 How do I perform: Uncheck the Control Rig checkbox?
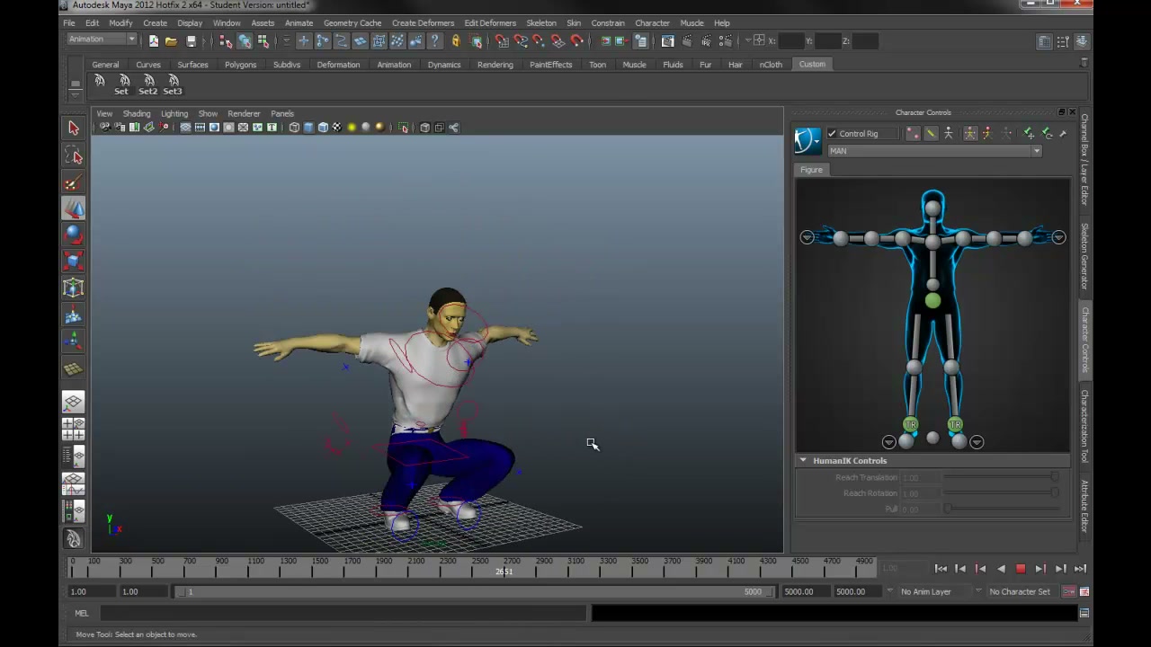point(832,134)
